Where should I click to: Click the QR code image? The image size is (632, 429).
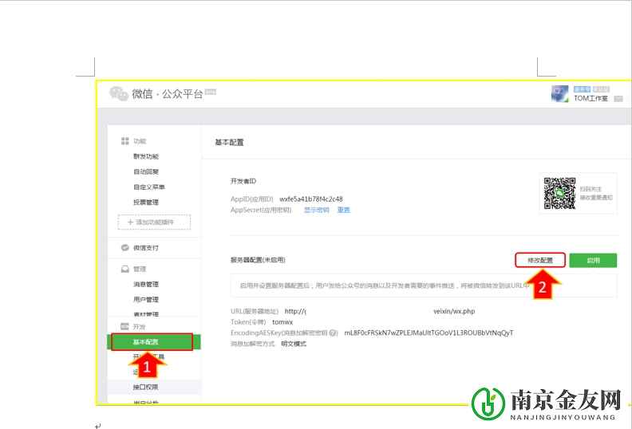tap(559, 192)
